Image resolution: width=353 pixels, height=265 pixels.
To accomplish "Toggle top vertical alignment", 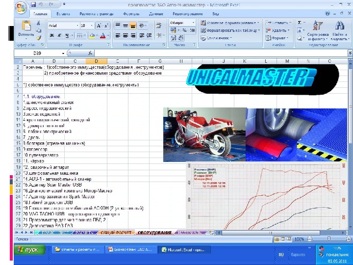I will (118, 26).
